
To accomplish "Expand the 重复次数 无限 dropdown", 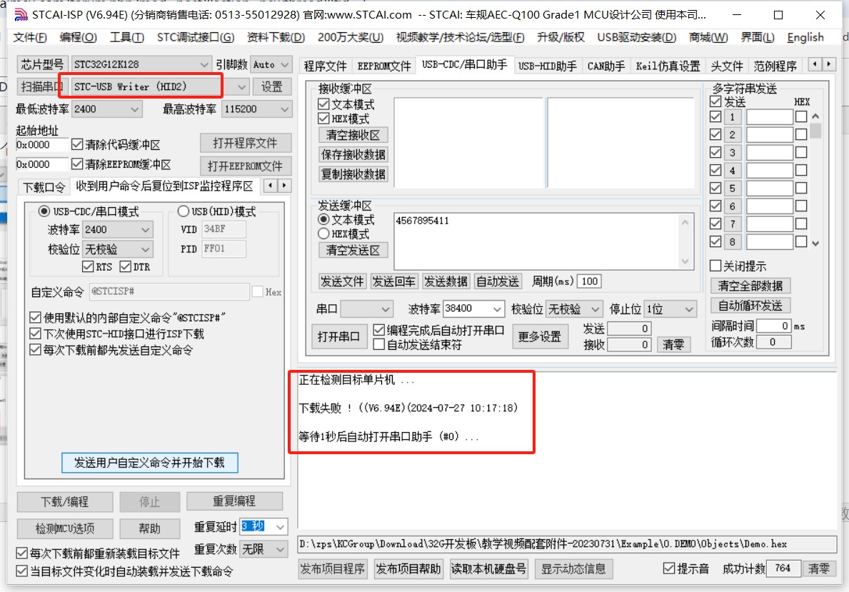I will (281, 549).
